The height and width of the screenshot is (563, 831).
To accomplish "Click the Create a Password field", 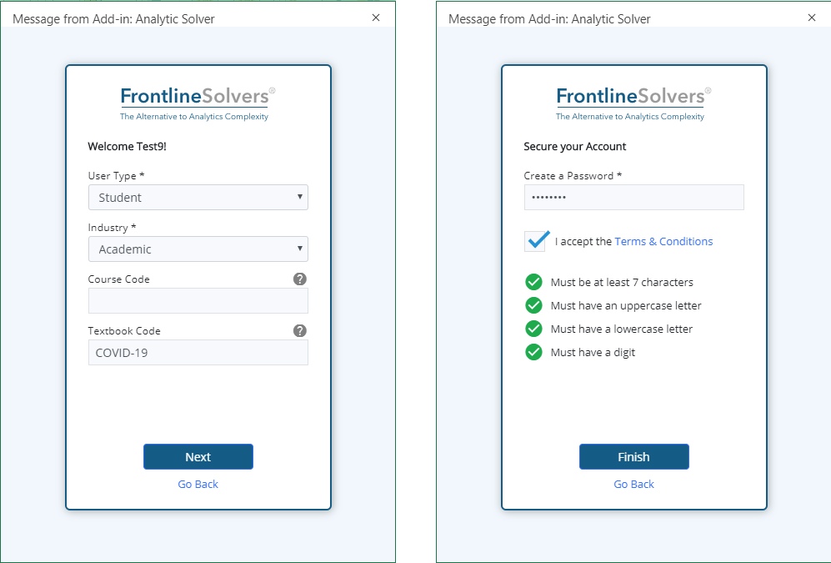I will click(x=633, y=198).
